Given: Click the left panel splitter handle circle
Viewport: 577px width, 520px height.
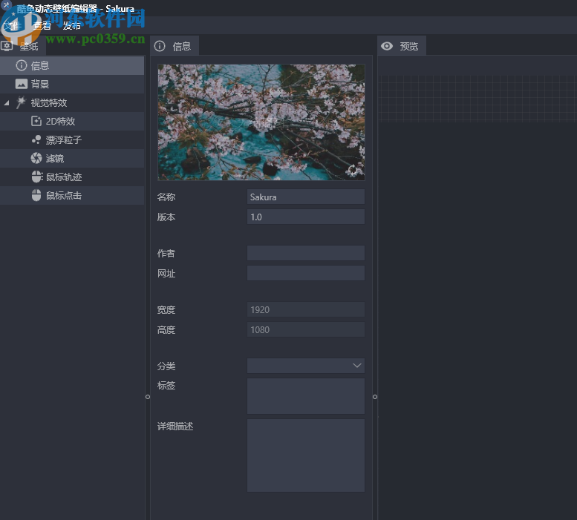Looking at the screenshot, I should pyautogui.click(x=148, y=397).
